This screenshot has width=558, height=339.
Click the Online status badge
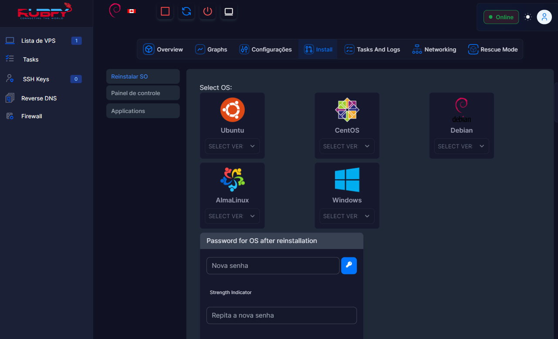(x=501, y=17)
